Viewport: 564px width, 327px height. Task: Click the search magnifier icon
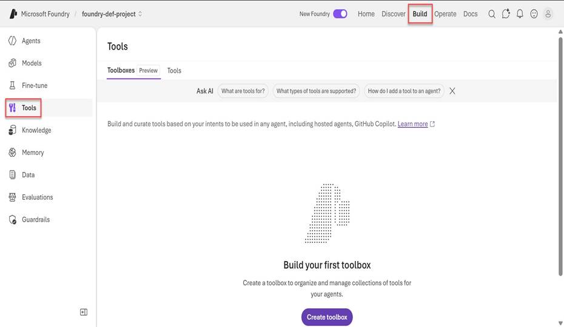[492, 14]
